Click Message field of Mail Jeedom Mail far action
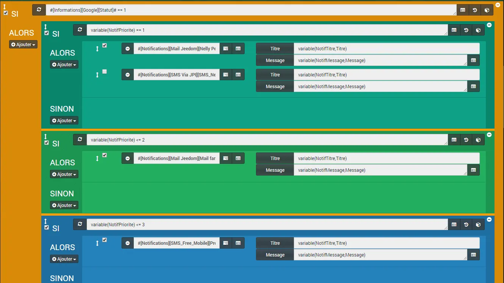Viewport: 504px width, 283px height. (381, 170)
